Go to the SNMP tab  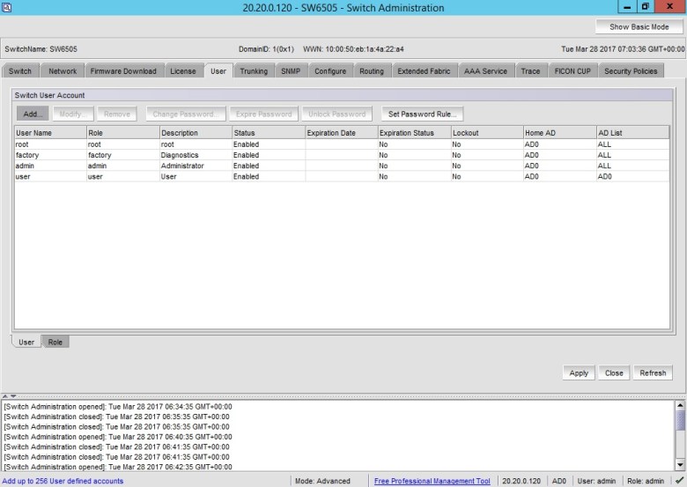(291, 71)
